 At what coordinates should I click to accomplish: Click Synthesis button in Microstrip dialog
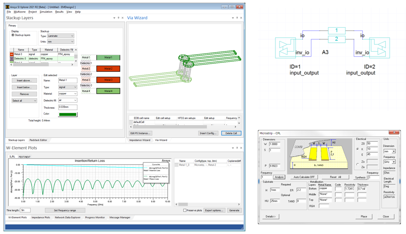tap(361, 177)
